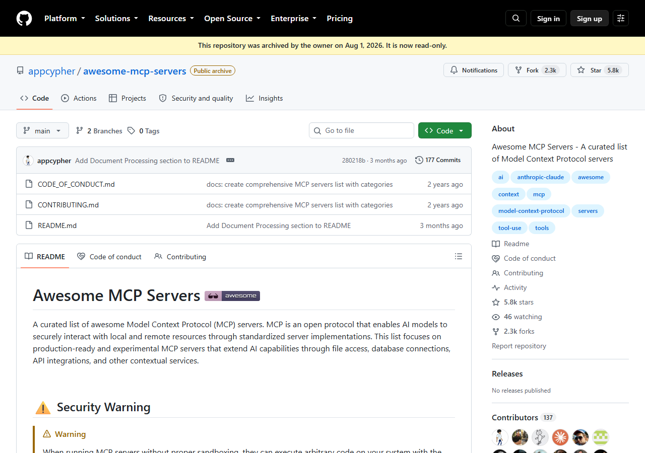The width and height of the screenshot is (645, 453).
Task: Open the main branch selector
Action: coord(42,131)
